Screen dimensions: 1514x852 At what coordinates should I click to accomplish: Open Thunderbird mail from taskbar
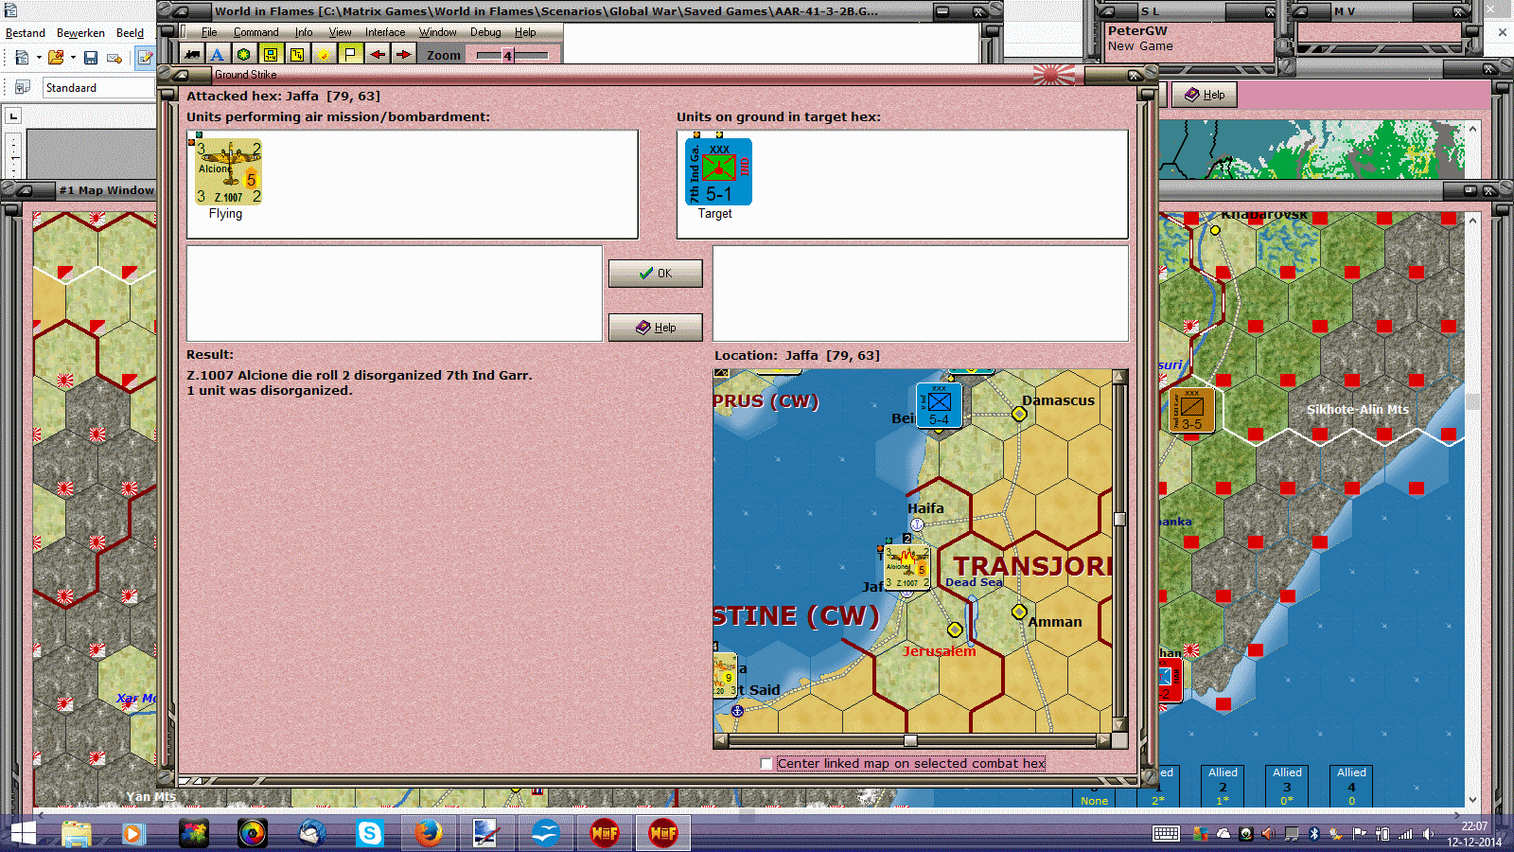pos(311,833)
